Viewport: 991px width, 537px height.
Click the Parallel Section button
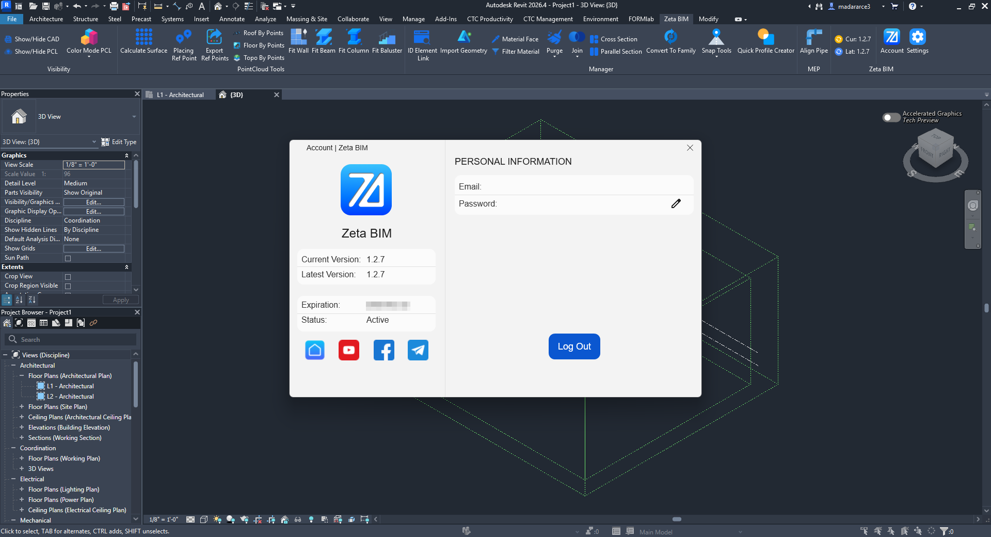click(616, 52)
